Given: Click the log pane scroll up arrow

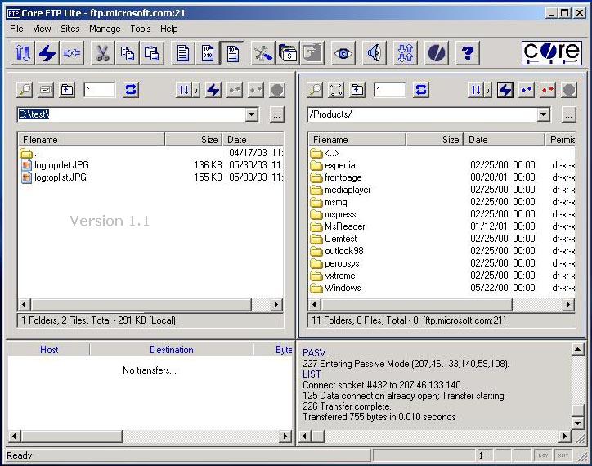Looking at the screenshot, I should coord(577,349).
